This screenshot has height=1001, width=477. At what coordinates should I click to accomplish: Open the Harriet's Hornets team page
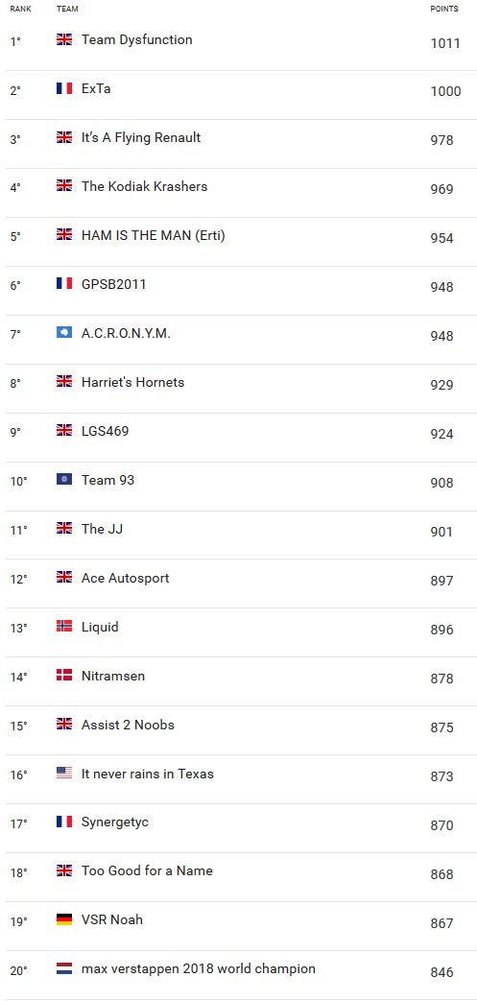coord(132,382)
